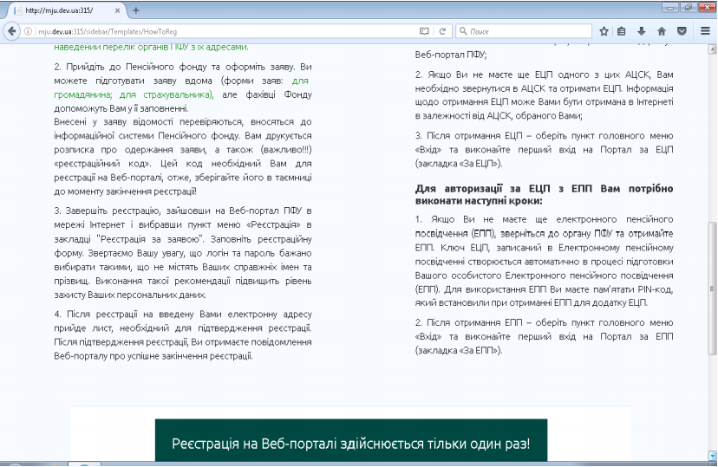Show bookmarks list icon
718x467 pixels.
pyautogui.click(x=622, y=31)
